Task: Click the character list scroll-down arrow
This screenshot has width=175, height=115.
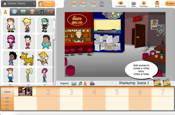Action: point(54,84)
